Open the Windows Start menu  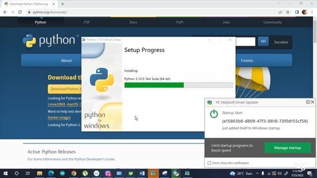5,174
